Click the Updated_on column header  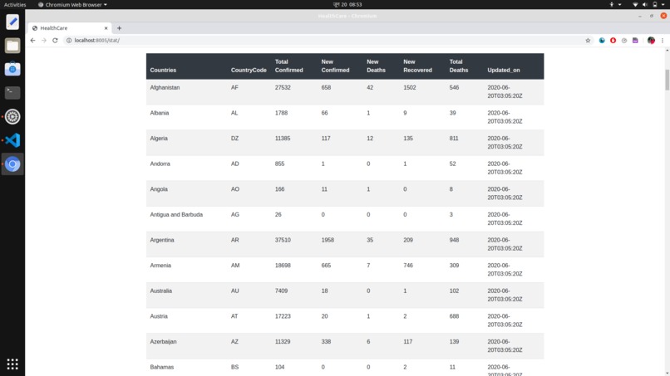(x=504, y=70)
